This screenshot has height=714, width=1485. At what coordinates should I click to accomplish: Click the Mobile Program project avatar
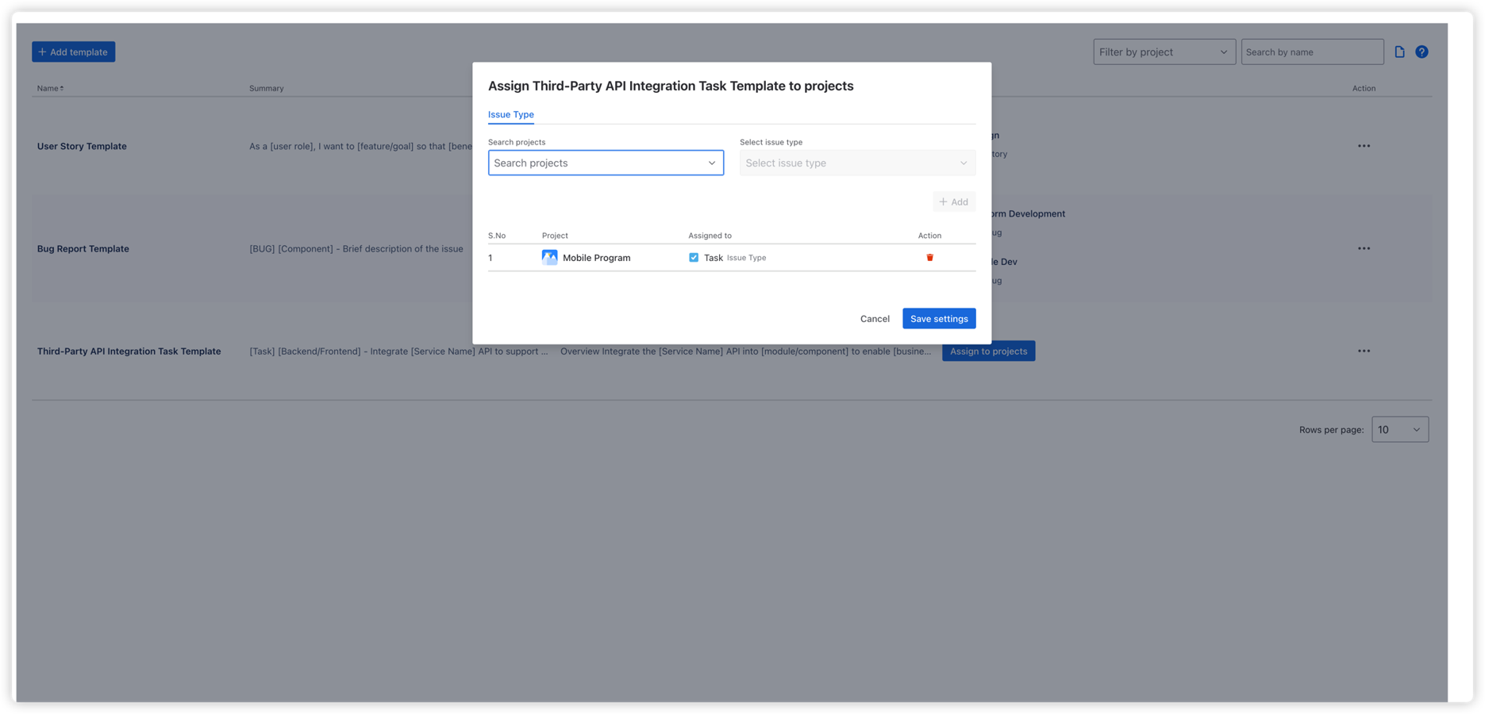coord(549,257)
